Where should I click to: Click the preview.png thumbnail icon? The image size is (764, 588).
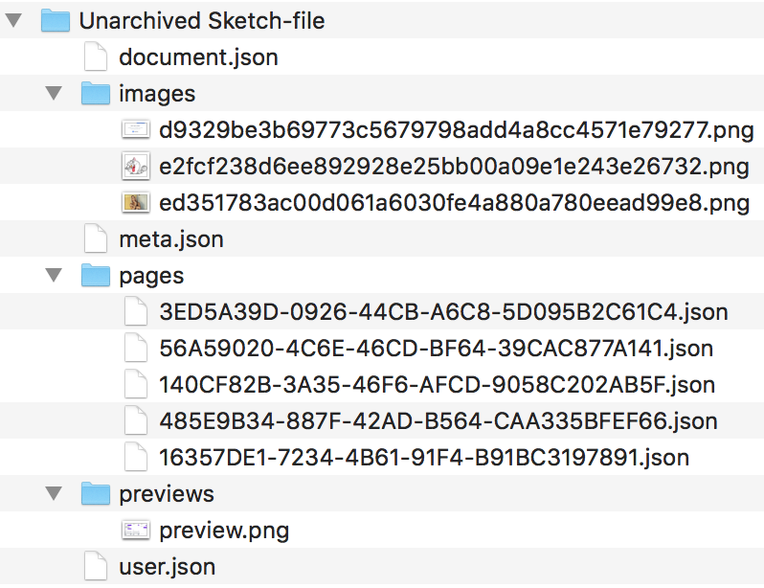[x=136, y=530]
